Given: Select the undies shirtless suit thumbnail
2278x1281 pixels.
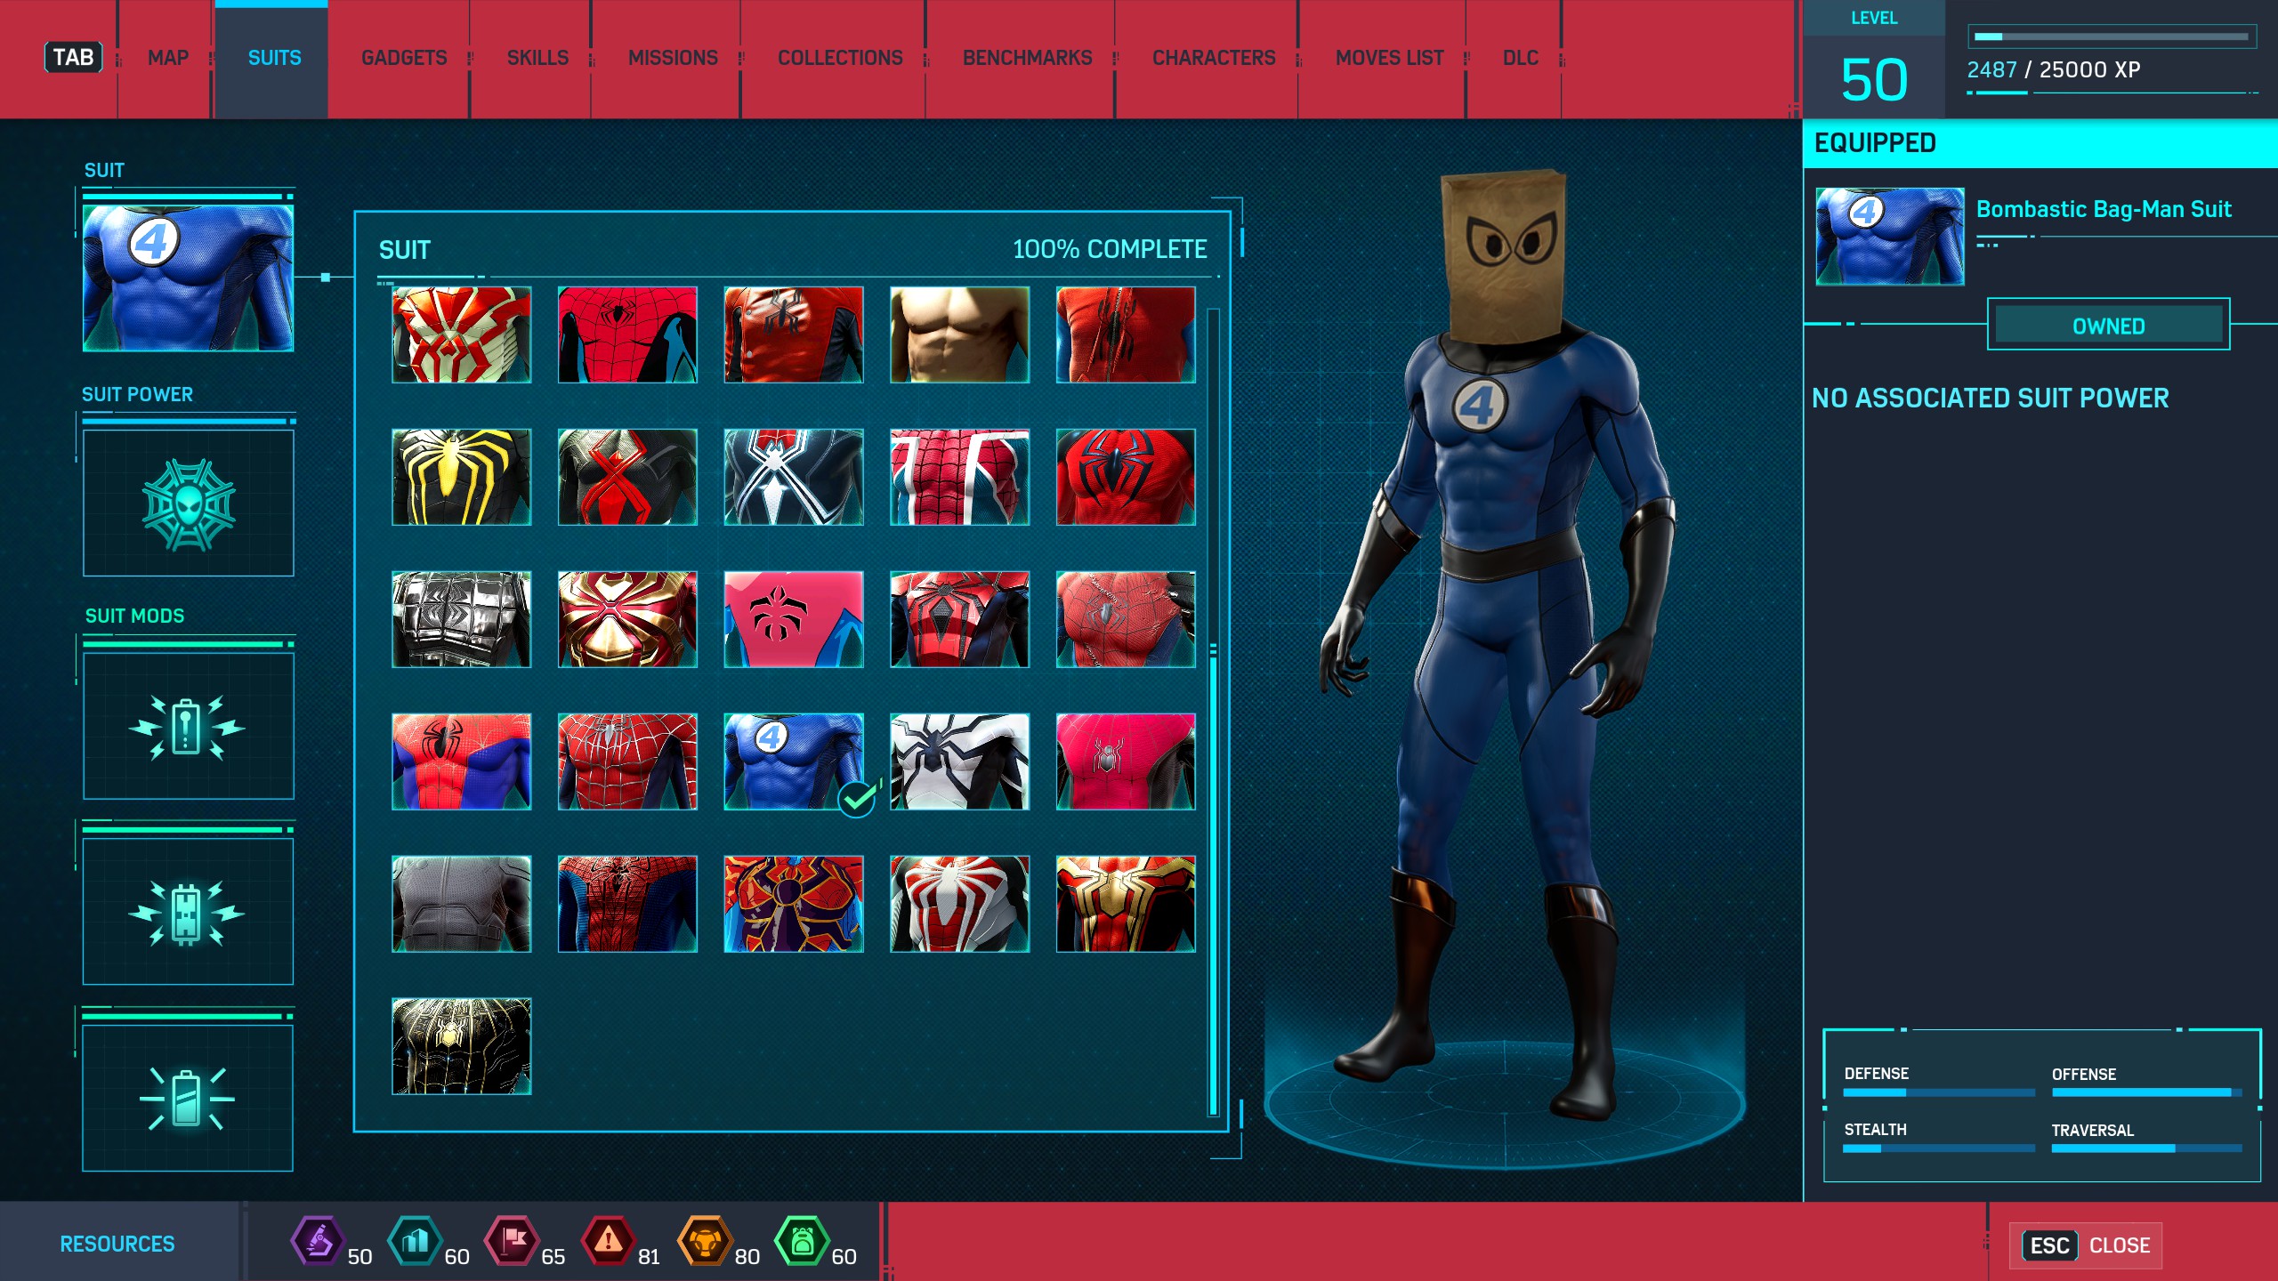Looking at the screenshot, I should pyautogui.click(x=959, y=334).
